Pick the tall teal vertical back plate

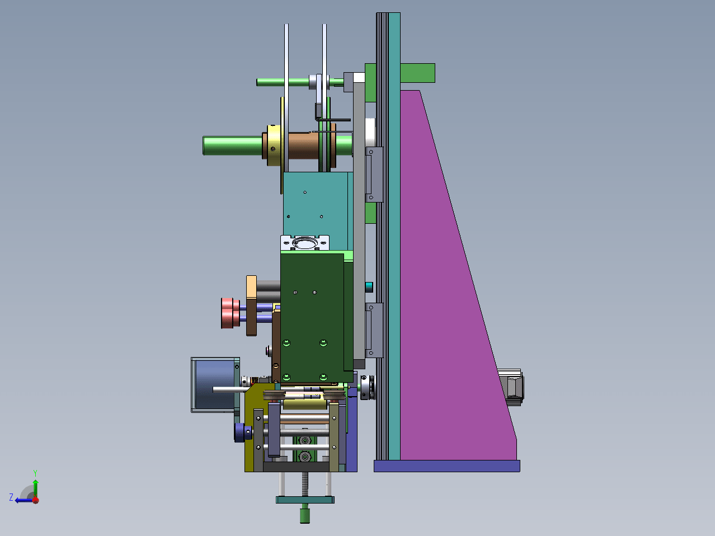click(x=394, y=237)
